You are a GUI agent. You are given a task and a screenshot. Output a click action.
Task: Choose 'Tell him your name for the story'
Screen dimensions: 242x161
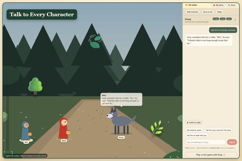point(218,130)
